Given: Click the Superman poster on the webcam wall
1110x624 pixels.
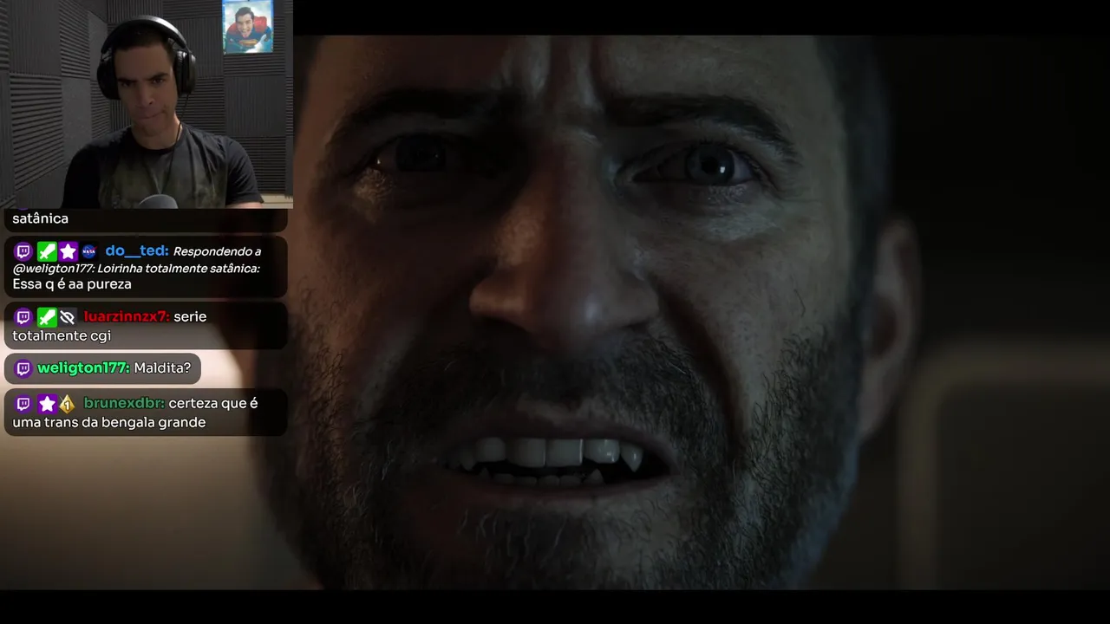Looking at the screenshot, I should 247,27.
